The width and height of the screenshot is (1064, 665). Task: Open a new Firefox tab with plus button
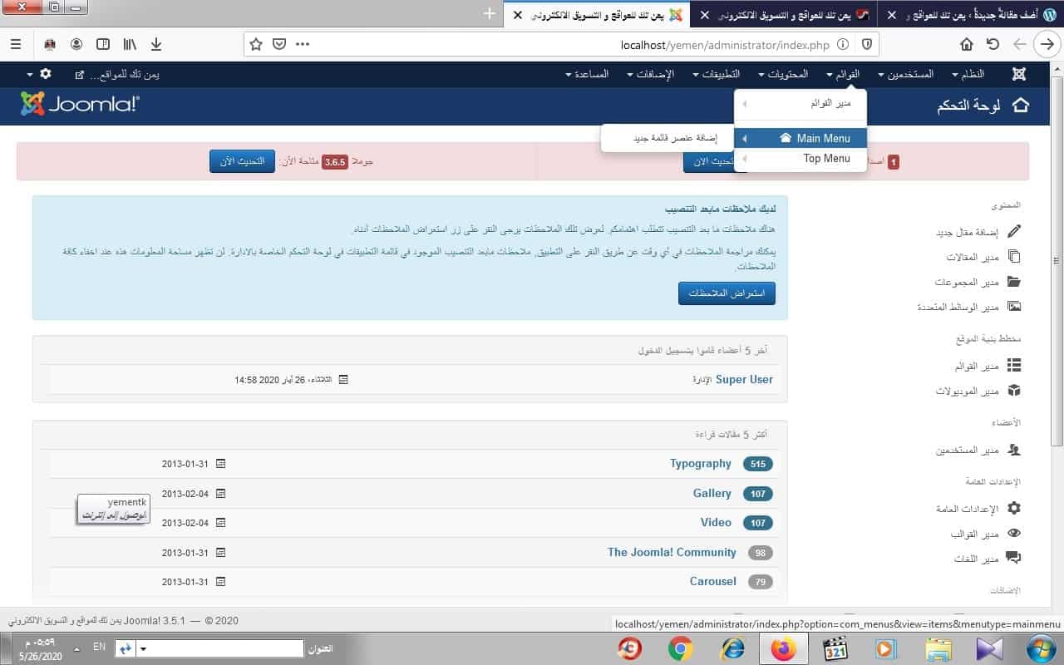tap(490, 14)
